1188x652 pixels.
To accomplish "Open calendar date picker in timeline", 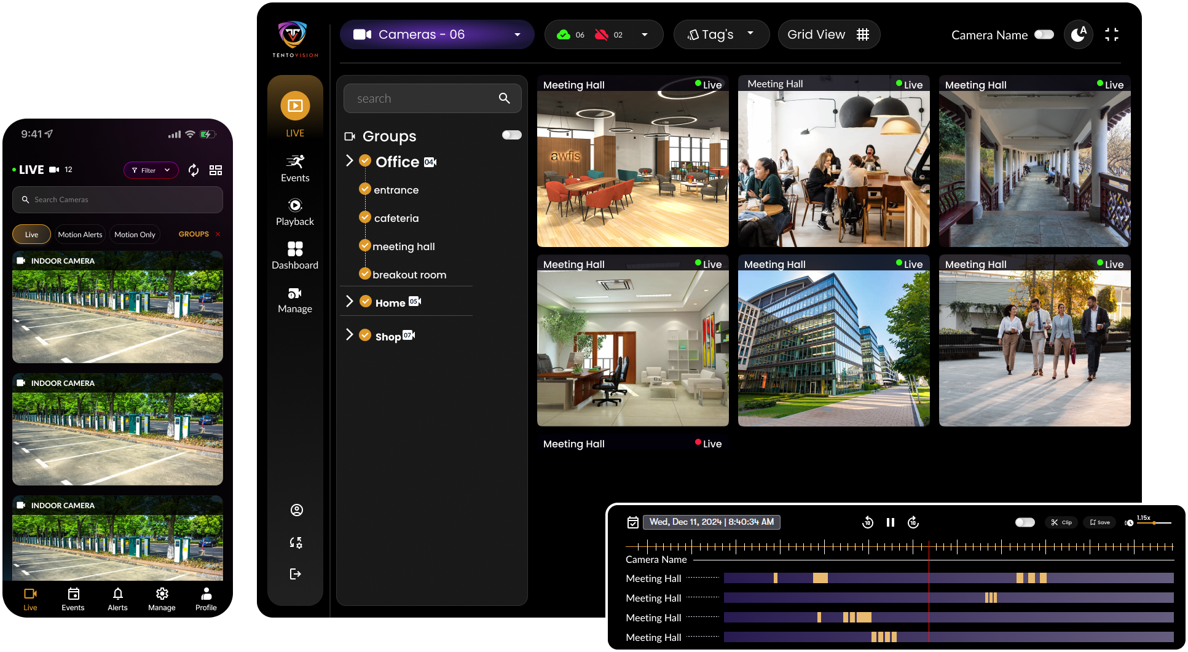I will tap(633, 522).
